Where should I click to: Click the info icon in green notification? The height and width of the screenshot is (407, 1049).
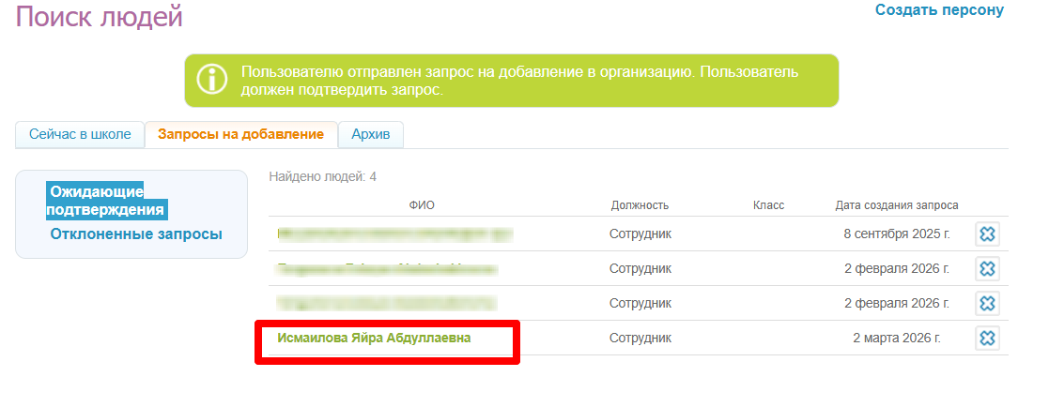click(211, 80)
